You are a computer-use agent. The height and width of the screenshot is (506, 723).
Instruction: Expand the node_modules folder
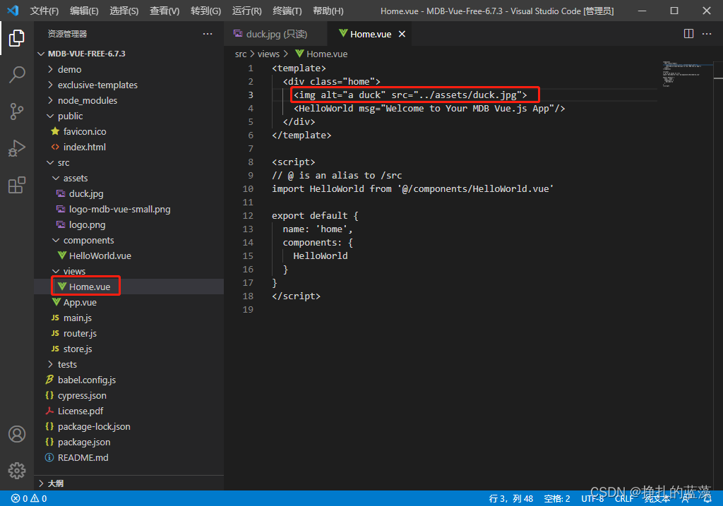[x=87, y=100]
